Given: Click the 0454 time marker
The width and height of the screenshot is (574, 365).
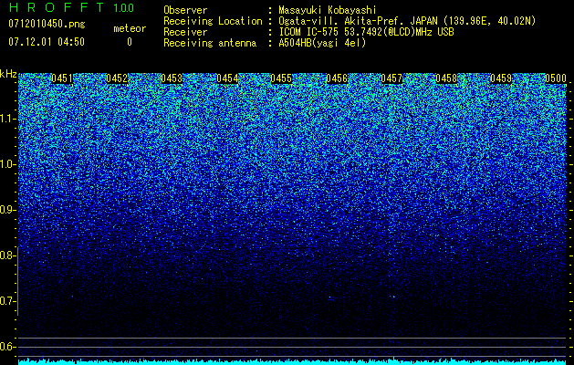Looking at the screenshot, I should 227,78.
